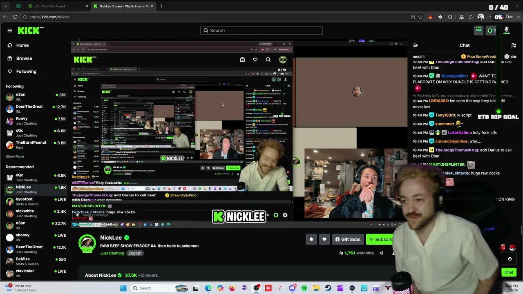Reload the page with the refresh icon

coord(15,17)
